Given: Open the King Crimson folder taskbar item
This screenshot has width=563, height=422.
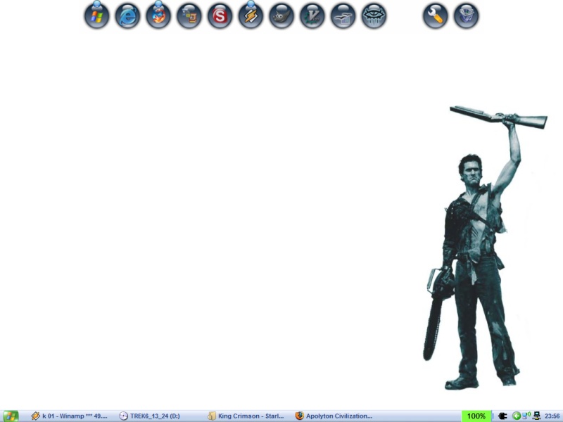Looking at the screenshot, I should pos(246,416).
